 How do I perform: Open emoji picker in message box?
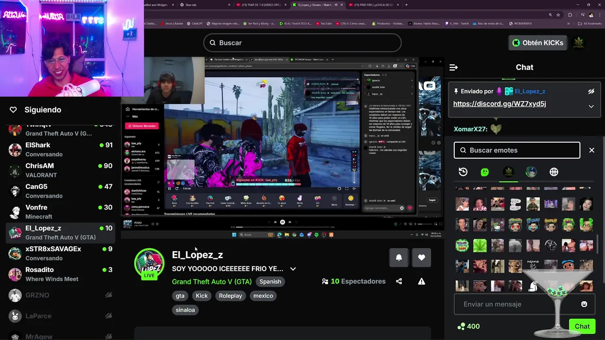tap(584, 304)
